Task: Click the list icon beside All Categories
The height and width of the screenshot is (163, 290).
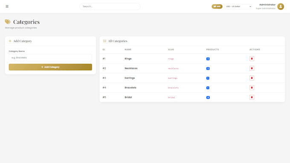Action: point(104,41)
